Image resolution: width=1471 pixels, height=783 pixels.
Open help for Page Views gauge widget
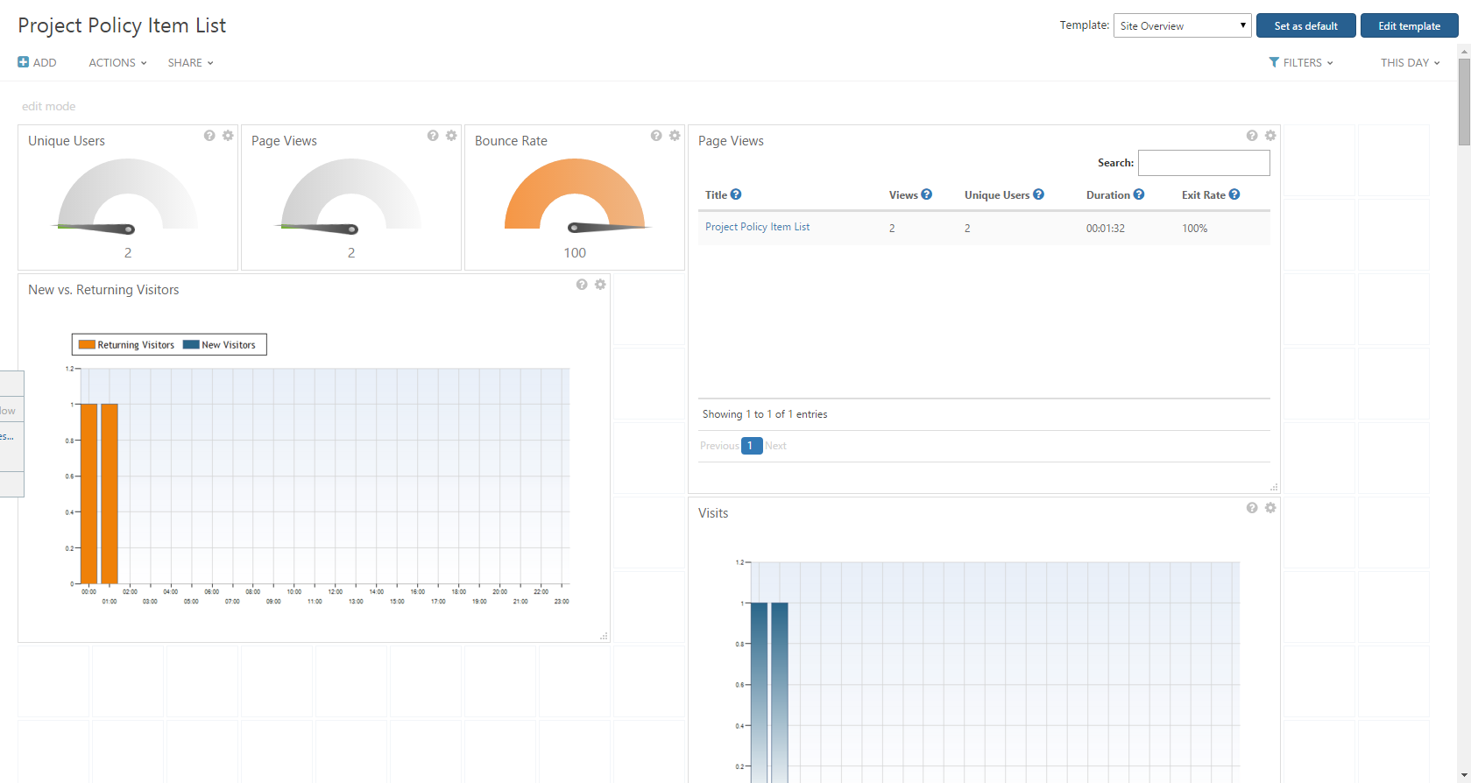(433, 136)
